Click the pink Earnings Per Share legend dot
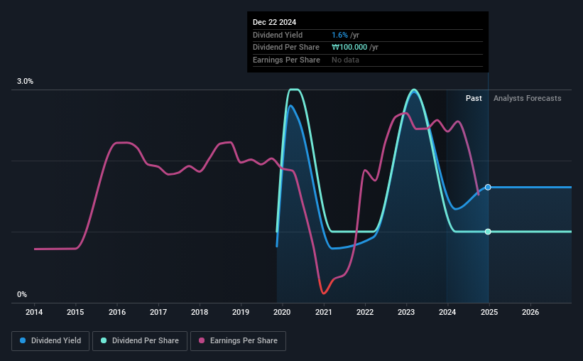 click(202, 340)
